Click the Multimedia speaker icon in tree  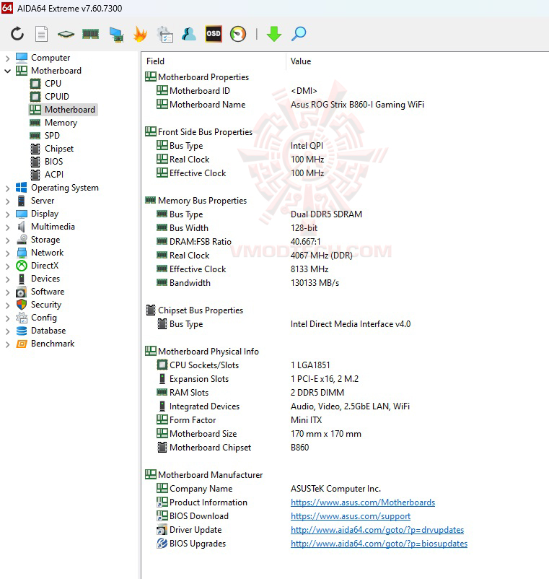(22, 227)
